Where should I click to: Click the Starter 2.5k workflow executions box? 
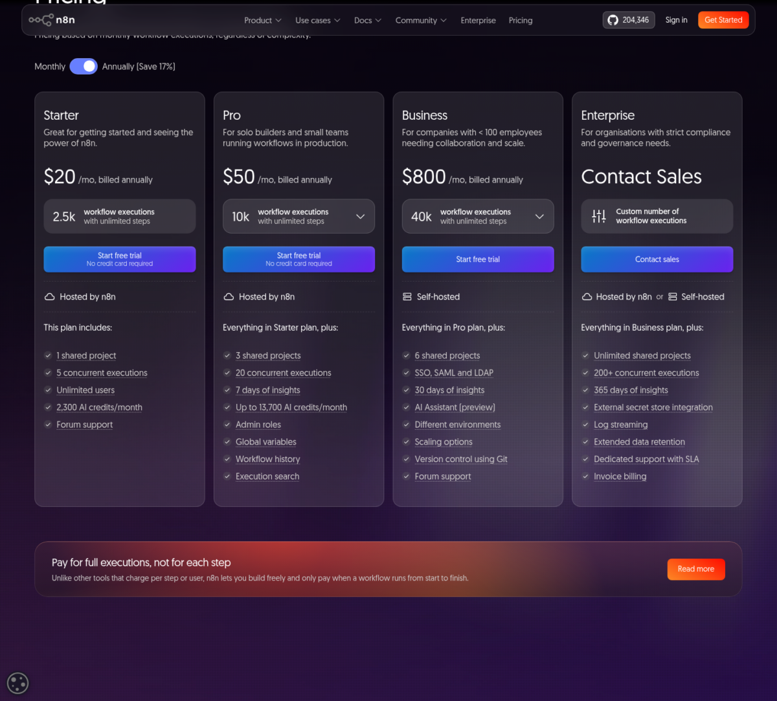(120, 216)
